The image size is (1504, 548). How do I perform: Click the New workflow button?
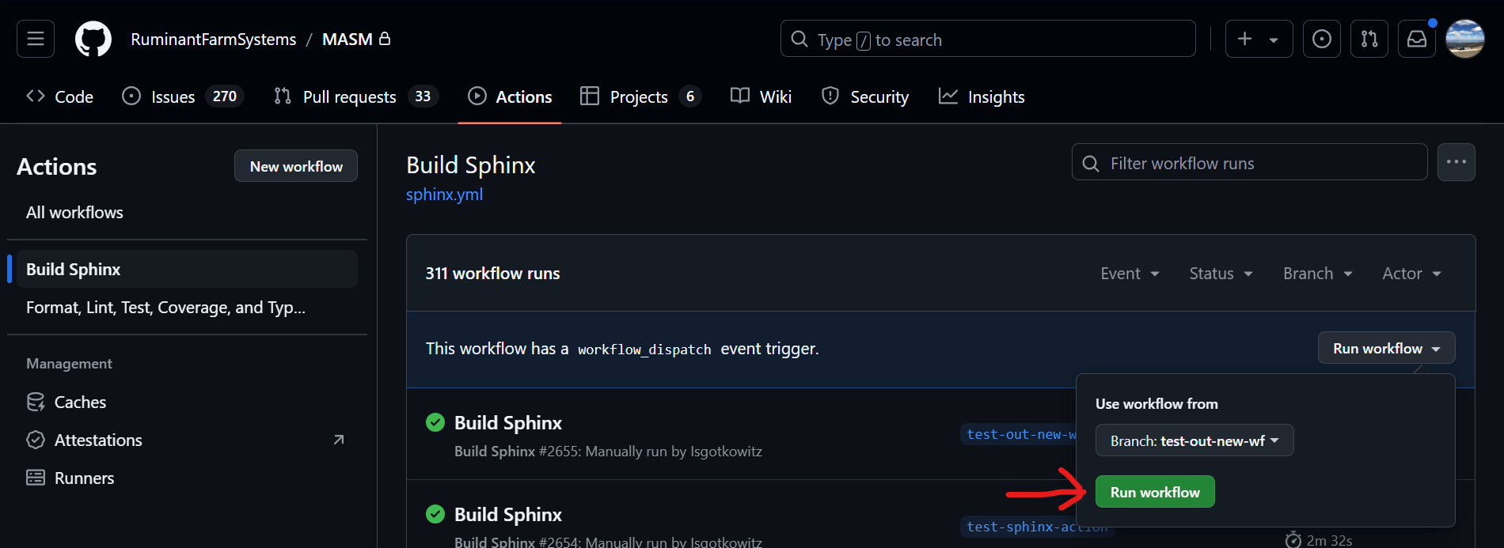click(x=296, y=166)
